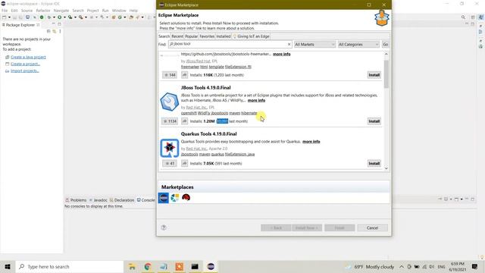The image size is (485, 273).
Task: Favorite freemarker entry with the 144 star button
Action: [x=170, y=75]
